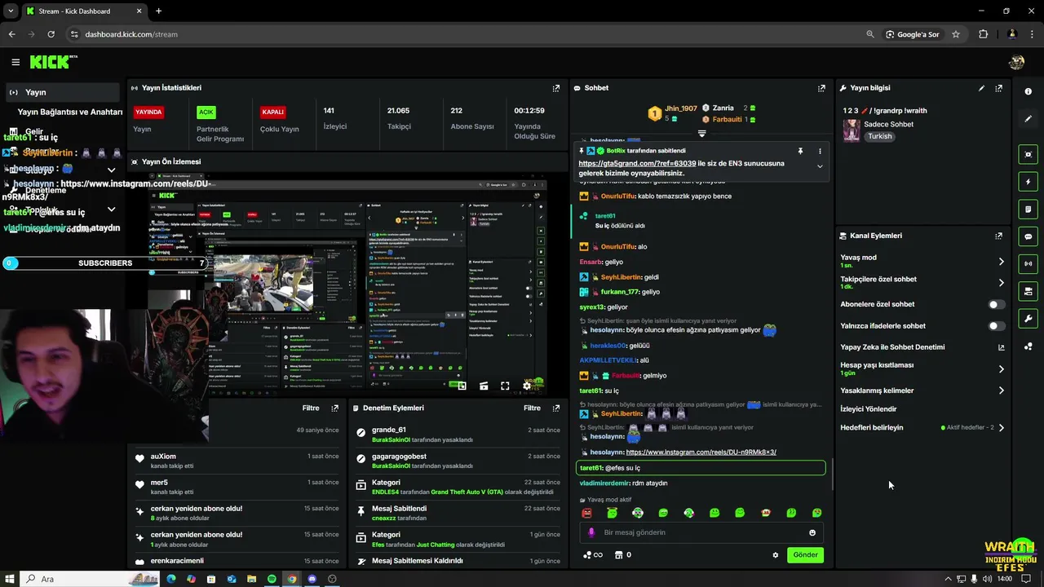Pop out the activity feed panel beside its Filtre
Viewport: 1044px width, 587px height.
tap(334, 408)
